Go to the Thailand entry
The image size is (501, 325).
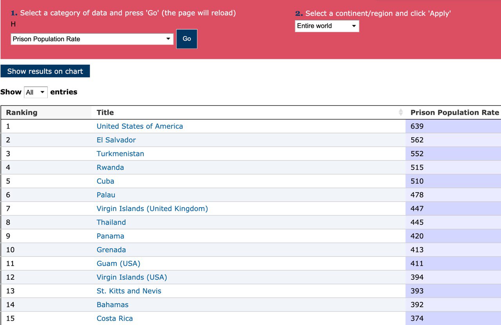[x=111, y=222]
